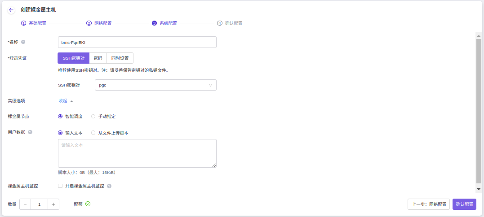Click the help icon next to 名称

click(x=23, y=42)
